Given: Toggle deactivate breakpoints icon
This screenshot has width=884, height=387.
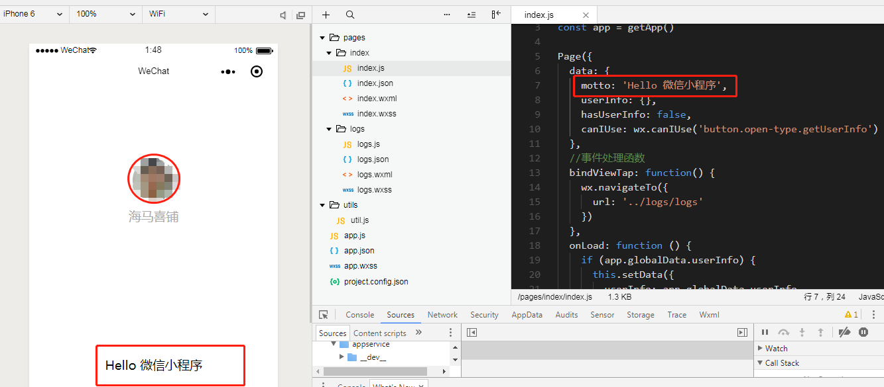Looking at the screenshot, I should coord(844,332).
